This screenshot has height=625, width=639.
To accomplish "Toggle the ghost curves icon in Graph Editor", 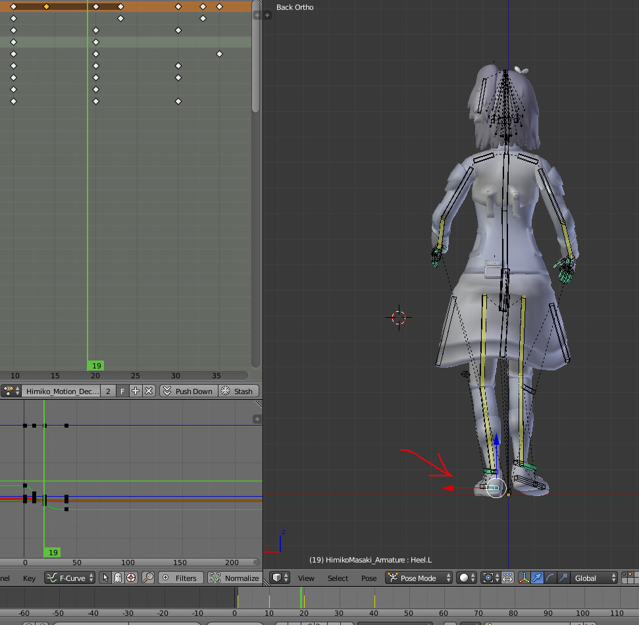I will coord(118,578).
